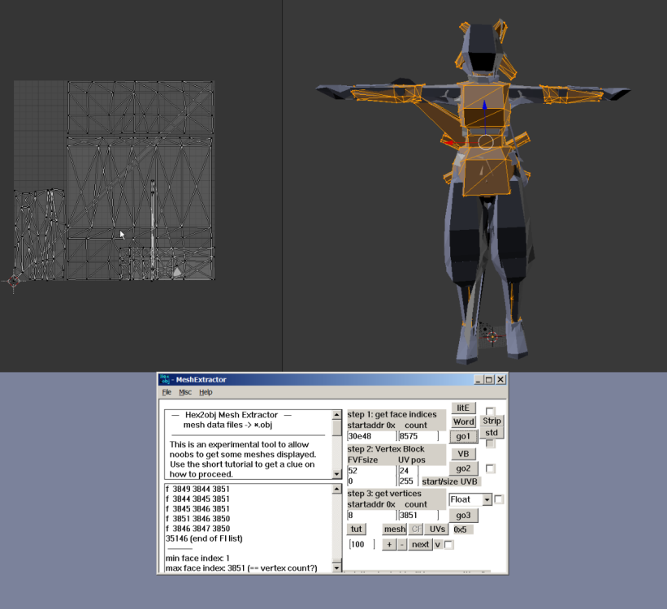667x609 pixels.
Task: Click the 'min face index: 1' line
Action: pos(197,559)
